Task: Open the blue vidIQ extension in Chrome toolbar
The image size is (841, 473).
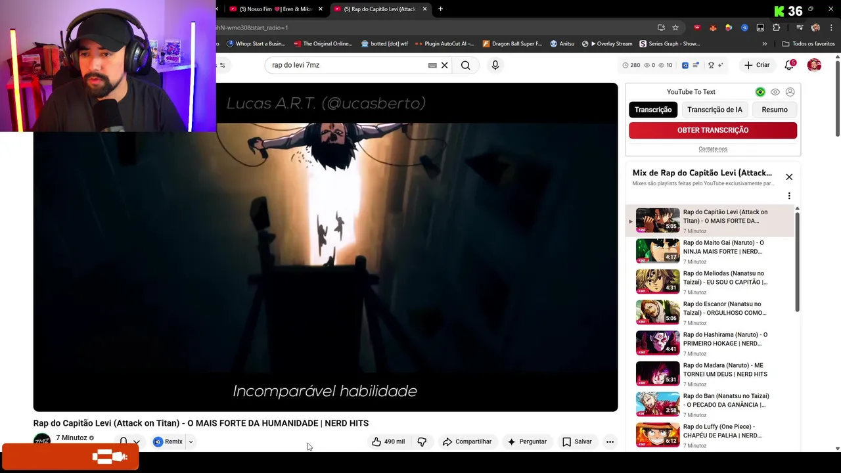Action: pos(744,28)
